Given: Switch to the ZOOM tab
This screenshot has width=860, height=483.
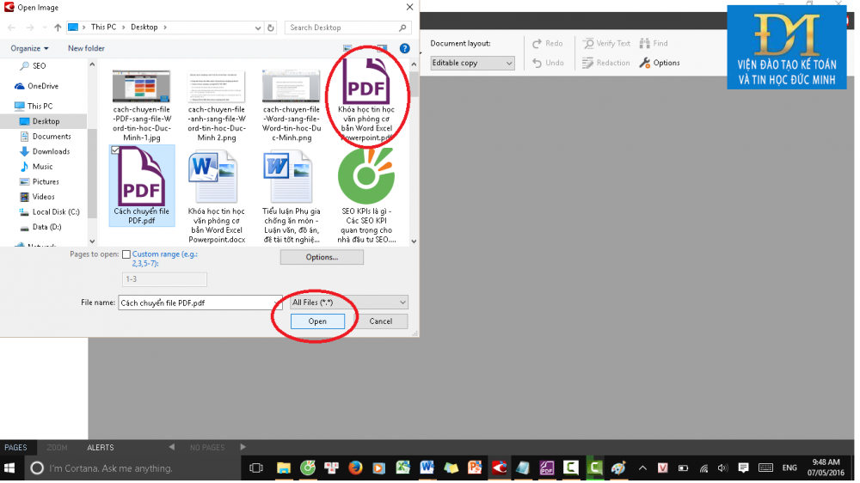Looking at the screenshot, I should tap(57, 448).
